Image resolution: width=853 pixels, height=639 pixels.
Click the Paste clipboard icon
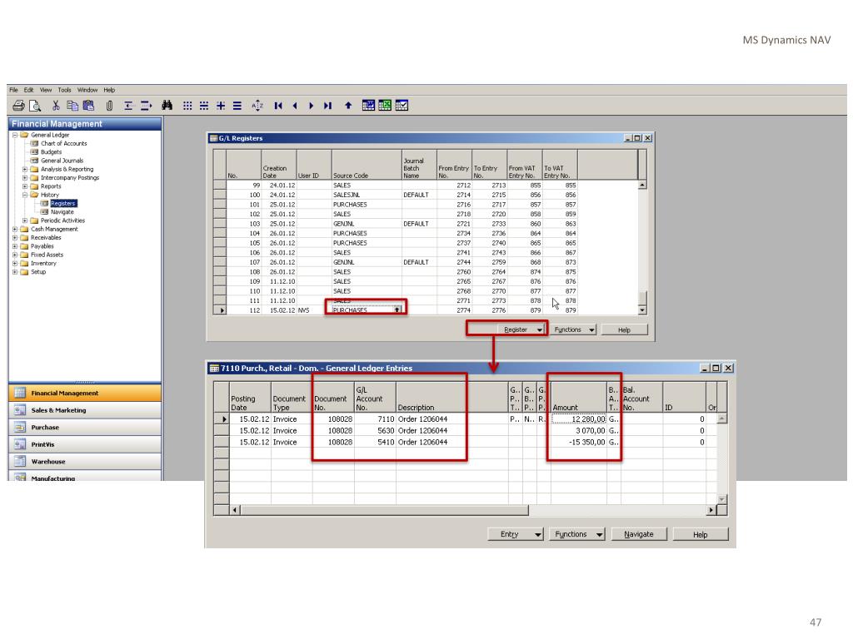[x=88, y=106]
